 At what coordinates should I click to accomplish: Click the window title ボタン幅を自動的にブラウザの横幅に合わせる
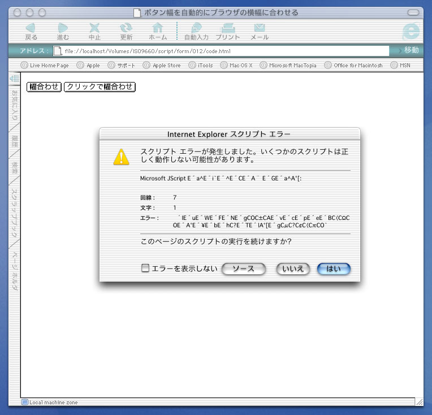221,12
